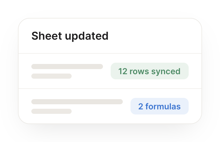Click the number 12 in the green badge

point(123,71)
